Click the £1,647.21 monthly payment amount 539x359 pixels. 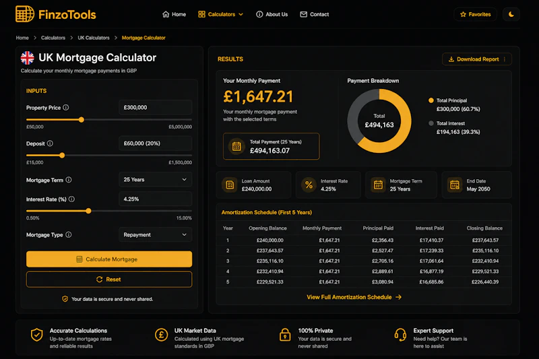tap(258, 96)
